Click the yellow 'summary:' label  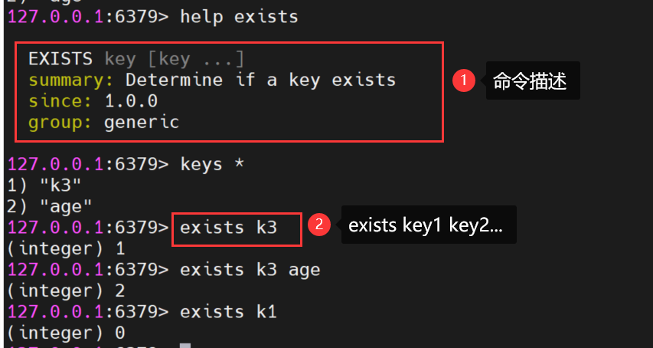click(70, 80)
